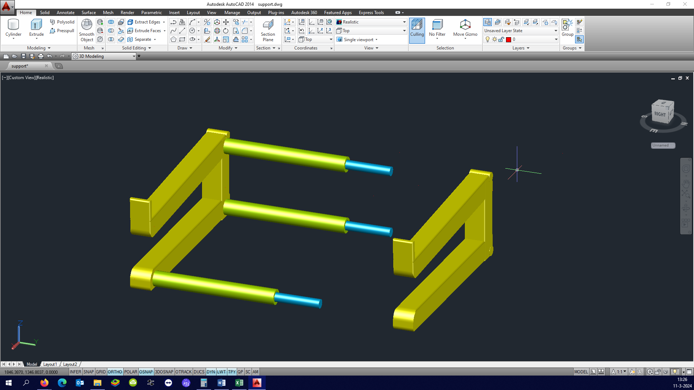Click the Rotate modify icon

tap(226, 31)
